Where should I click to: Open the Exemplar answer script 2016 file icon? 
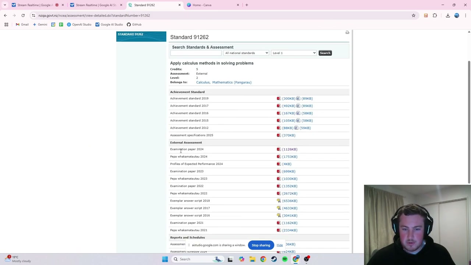pos(279,215)
